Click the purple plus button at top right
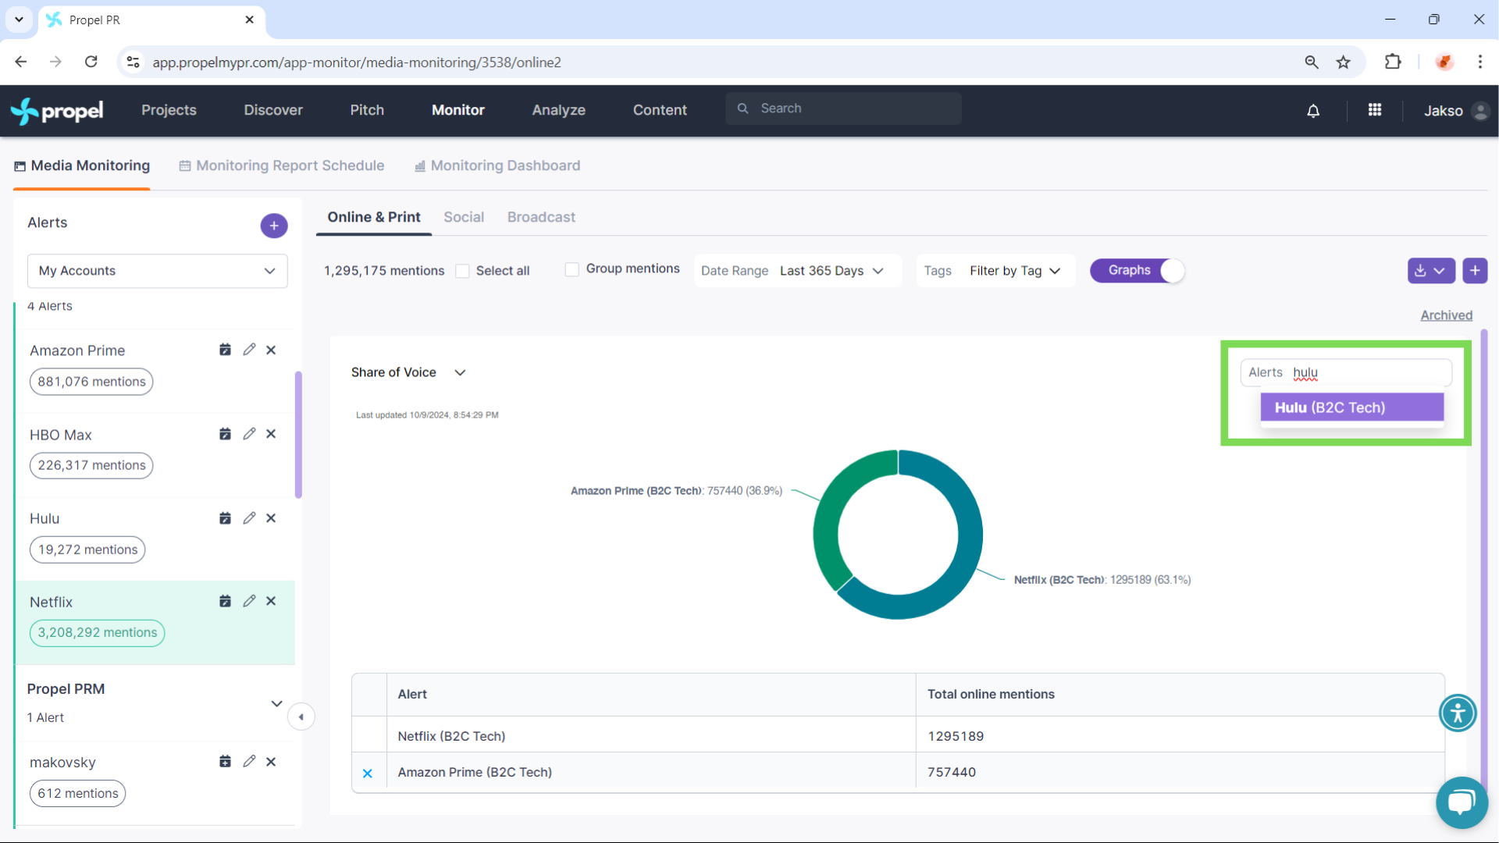Viewport: 1499px width, 843px height. coord(1475,270)
